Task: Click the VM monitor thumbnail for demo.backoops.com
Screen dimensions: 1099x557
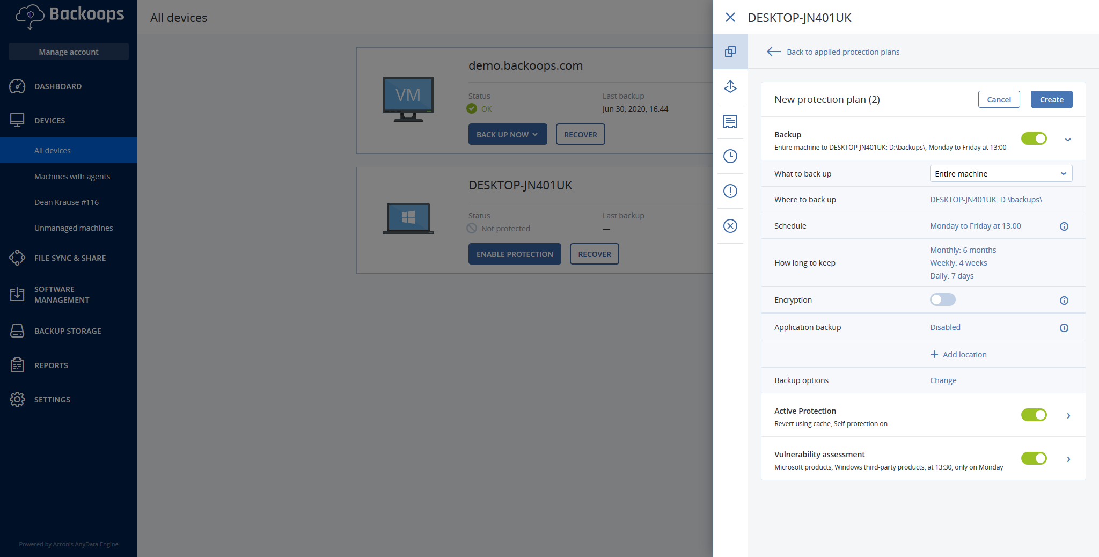Action: 408,99
